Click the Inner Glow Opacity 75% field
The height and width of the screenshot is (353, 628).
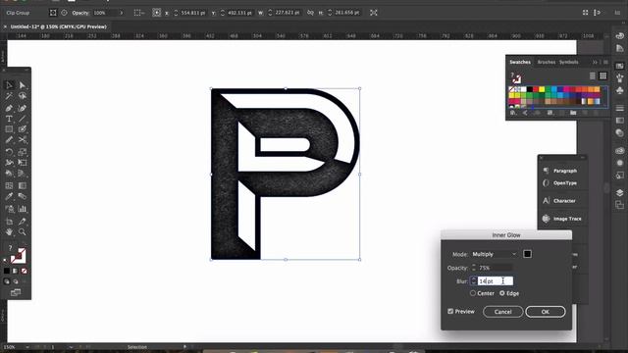click(x=495, y=268)
